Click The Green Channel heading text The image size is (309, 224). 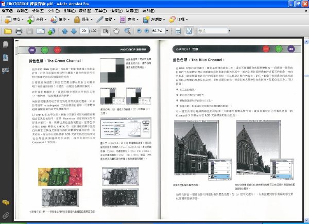(64, 61)
